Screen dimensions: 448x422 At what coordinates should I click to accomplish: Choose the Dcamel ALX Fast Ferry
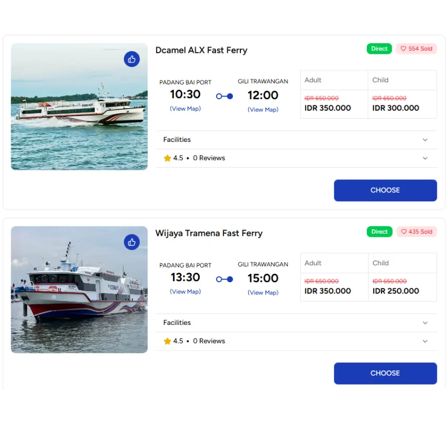(385, 190)
